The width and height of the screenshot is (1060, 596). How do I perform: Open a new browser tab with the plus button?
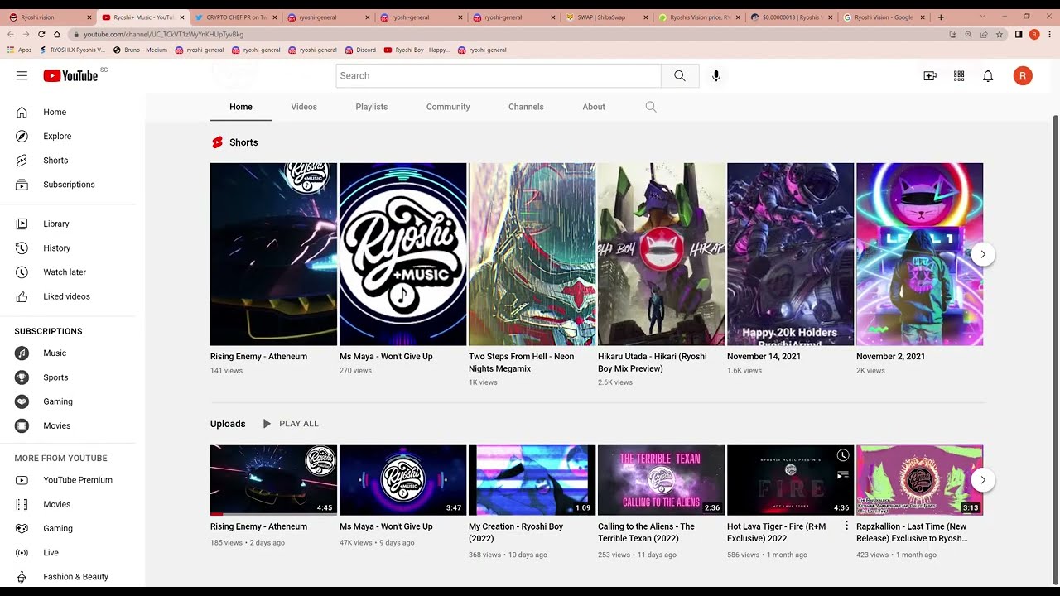click(x=941, y=17)
